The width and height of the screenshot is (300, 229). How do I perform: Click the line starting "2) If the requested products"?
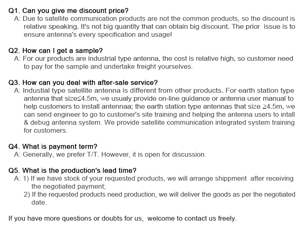click(x=159, y=194)
